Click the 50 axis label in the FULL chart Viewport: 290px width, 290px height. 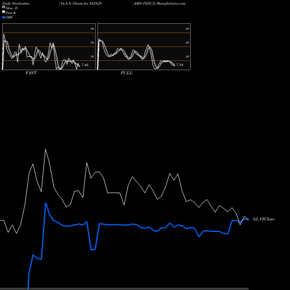pos(187,42)
